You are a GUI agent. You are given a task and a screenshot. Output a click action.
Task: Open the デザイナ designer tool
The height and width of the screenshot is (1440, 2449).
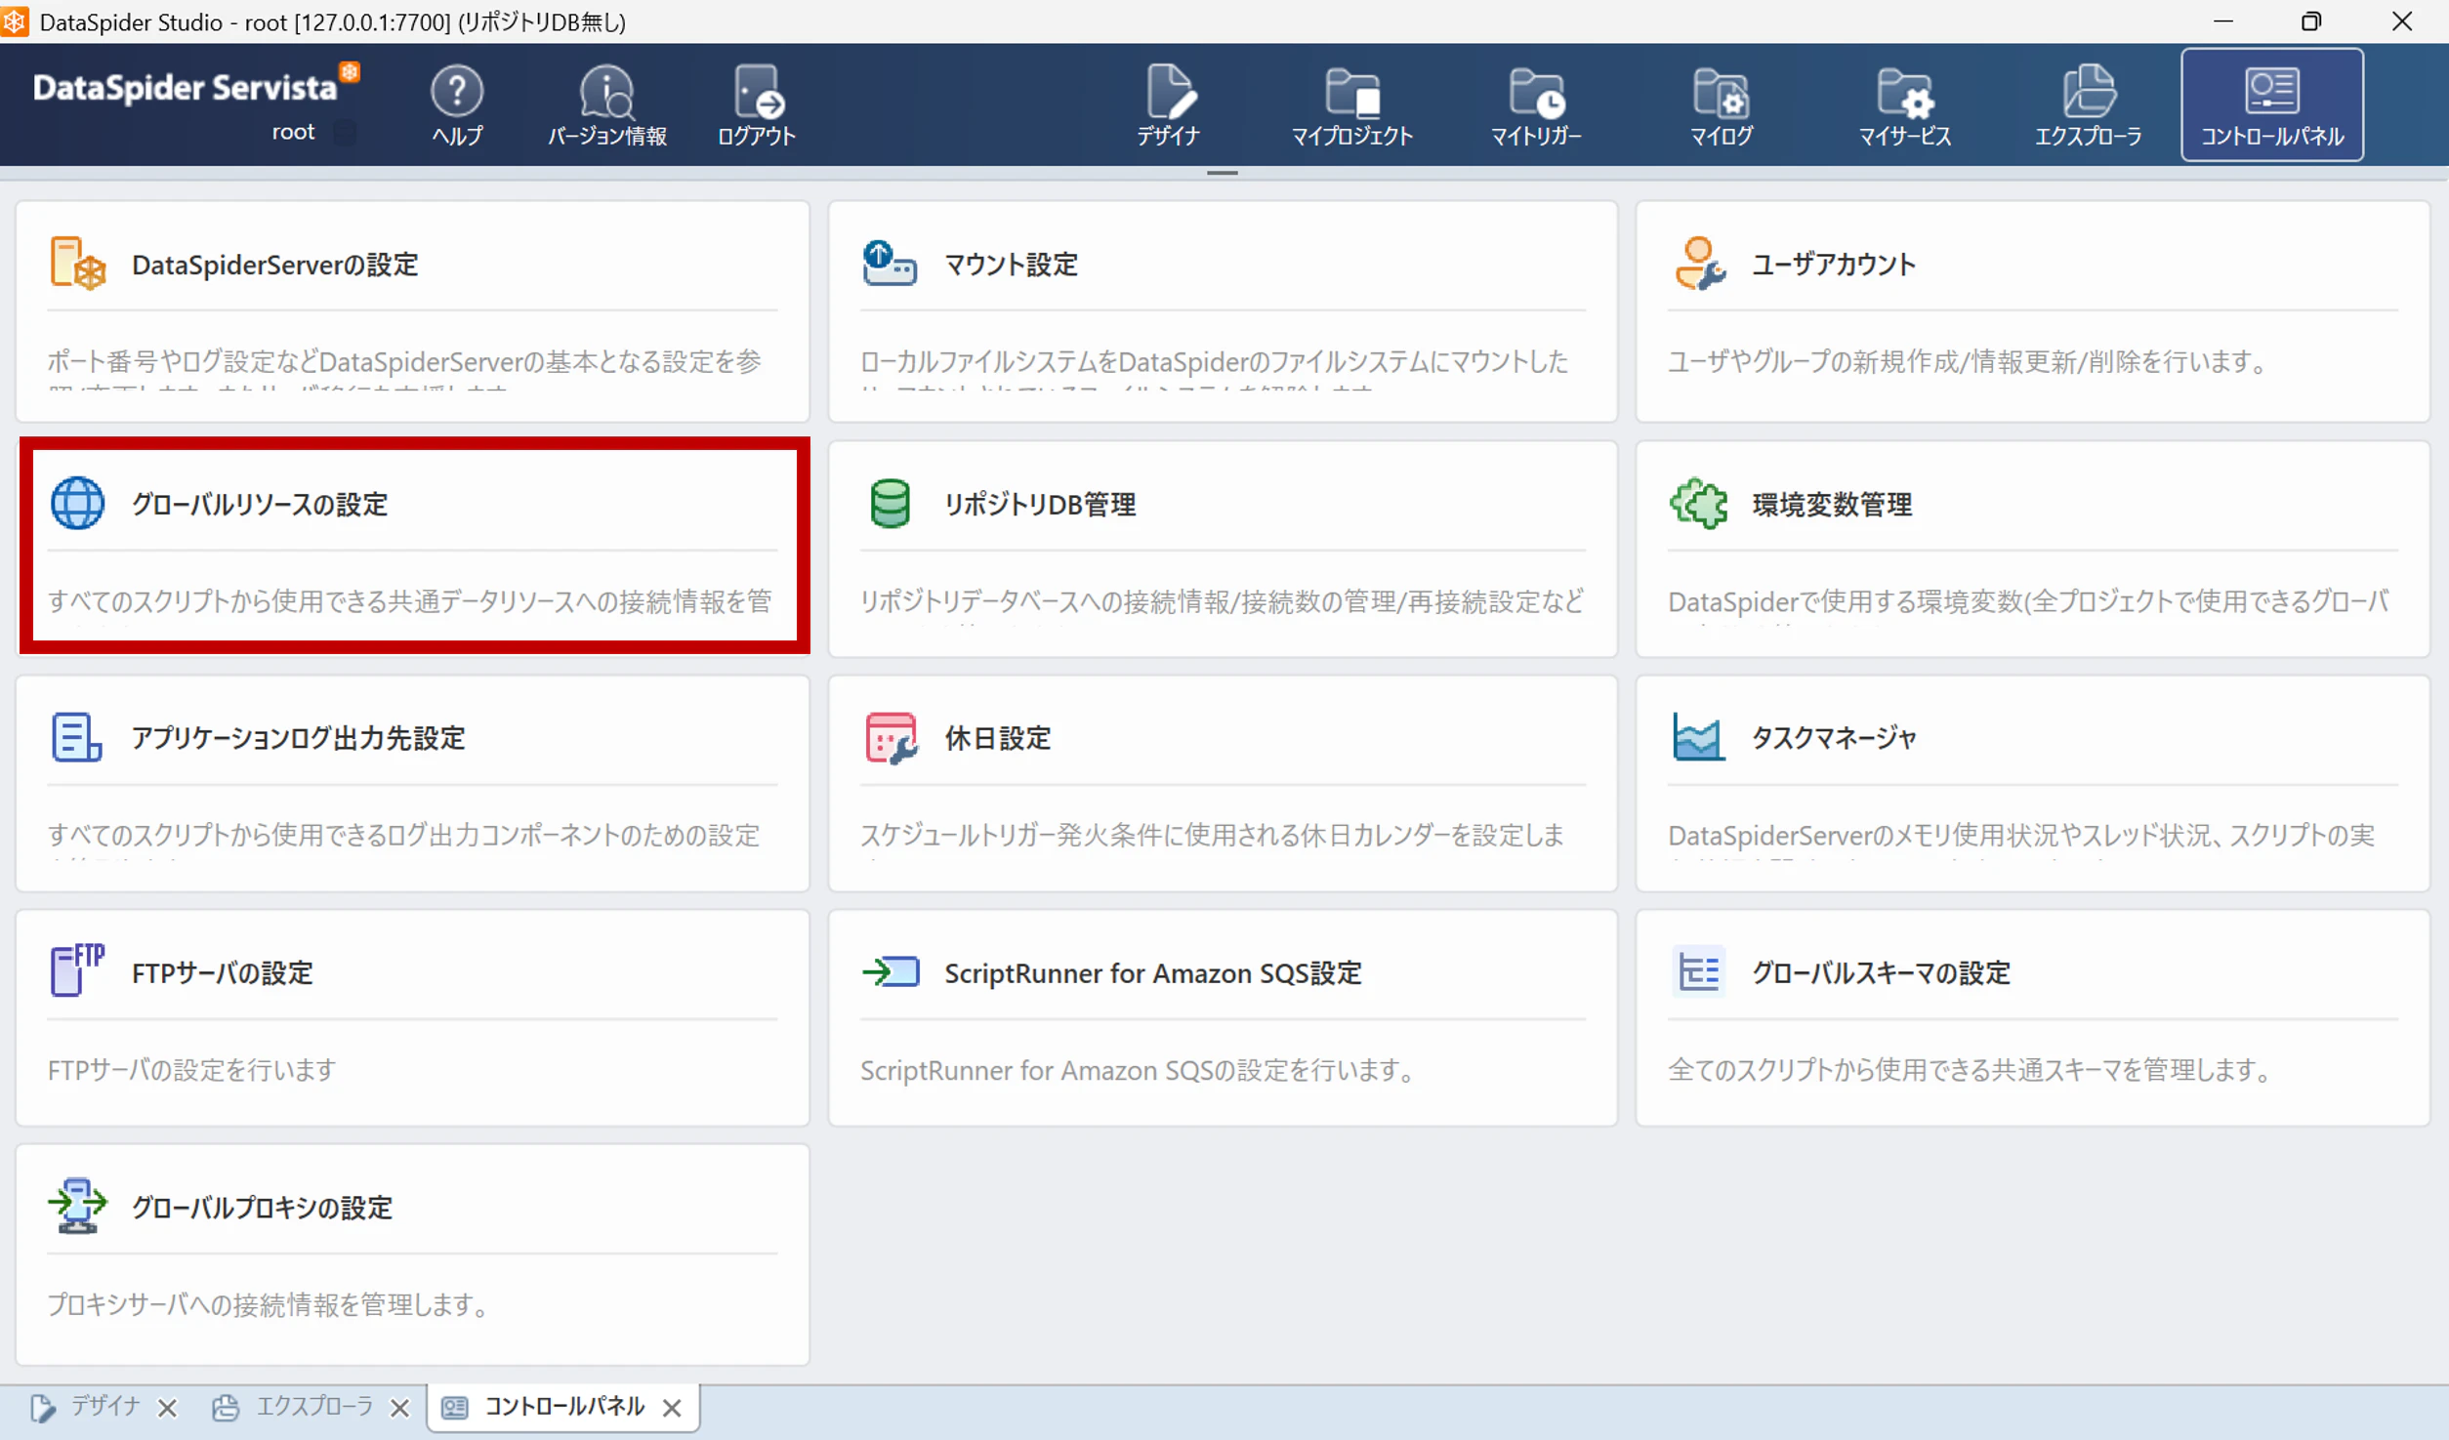[x=1168, y=105]
